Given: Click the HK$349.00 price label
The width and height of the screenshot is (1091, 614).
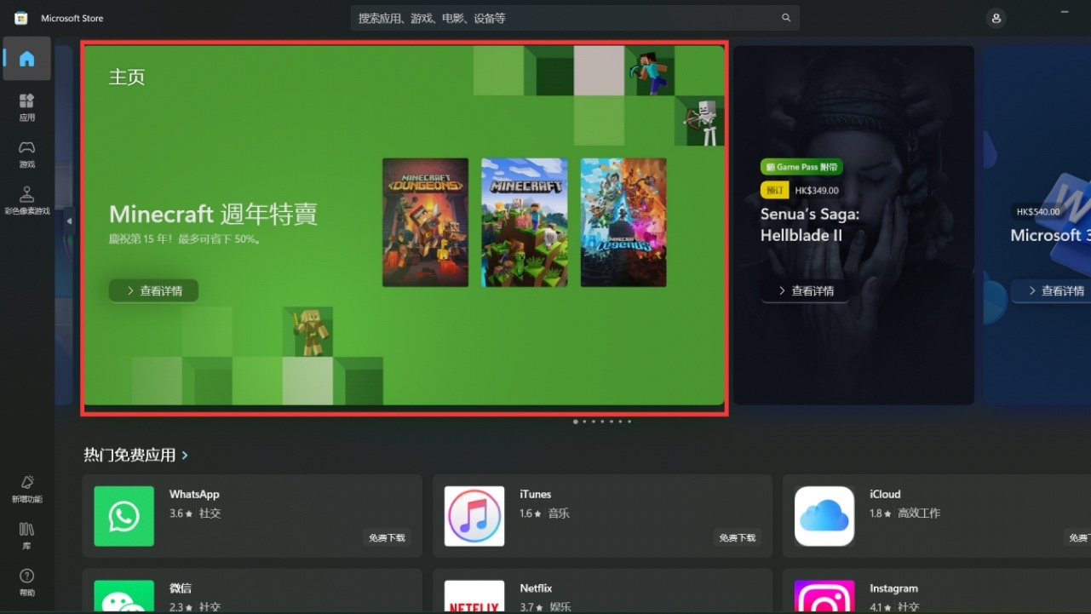Looking at the screenshot, I should pos(817,191).
